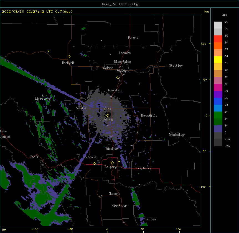The width and height of the screenshot is (239, 233).
Task: Click the white plus marker west of Drumheller region
Action: coord(170,104)
